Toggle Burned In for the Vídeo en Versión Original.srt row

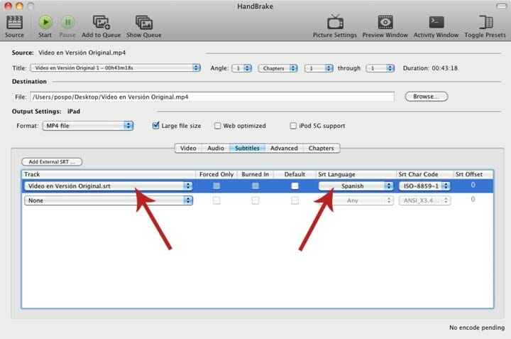(x=255, y=186)
